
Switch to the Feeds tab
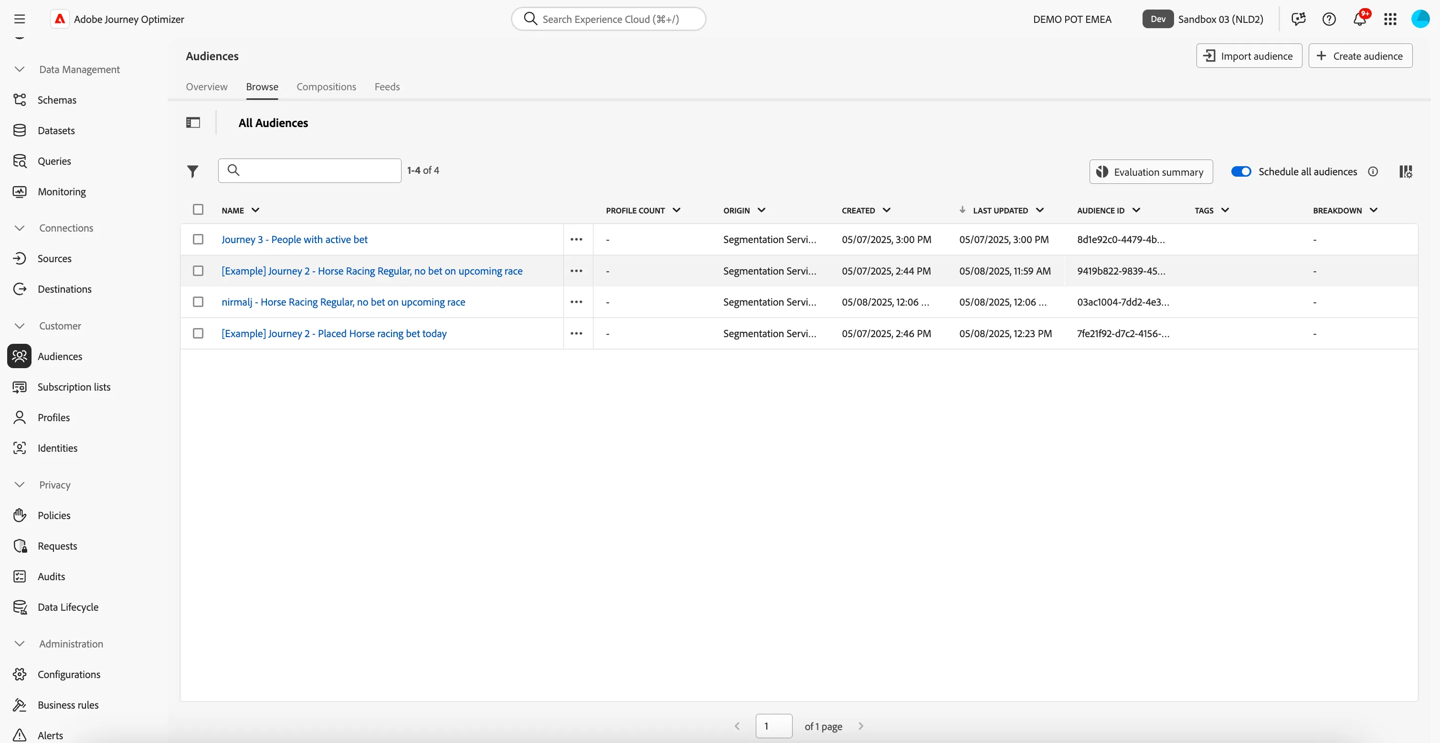click(387, 86)
